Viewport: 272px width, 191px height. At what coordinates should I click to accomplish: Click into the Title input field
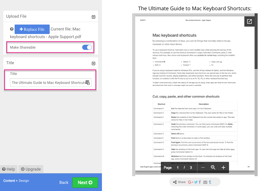[x=51, y=83]
